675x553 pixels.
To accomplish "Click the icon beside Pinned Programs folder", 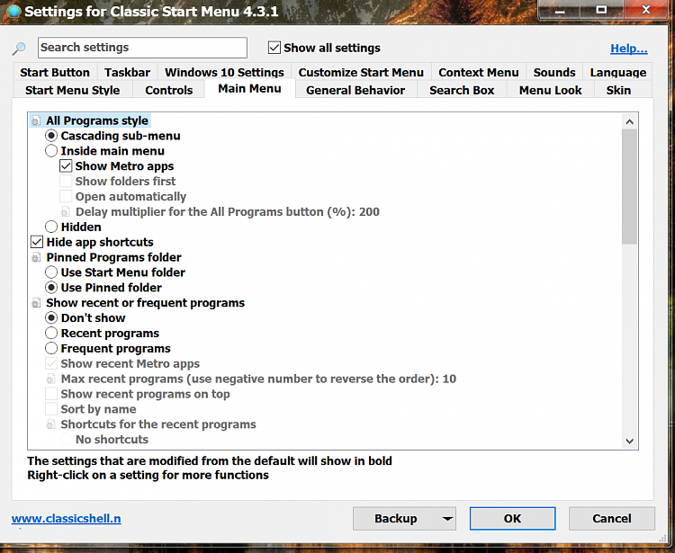I will [36, 257].
